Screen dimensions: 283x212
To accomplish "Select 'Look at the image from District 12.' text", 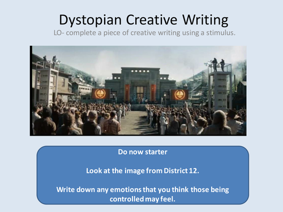I will coord(143,171).
